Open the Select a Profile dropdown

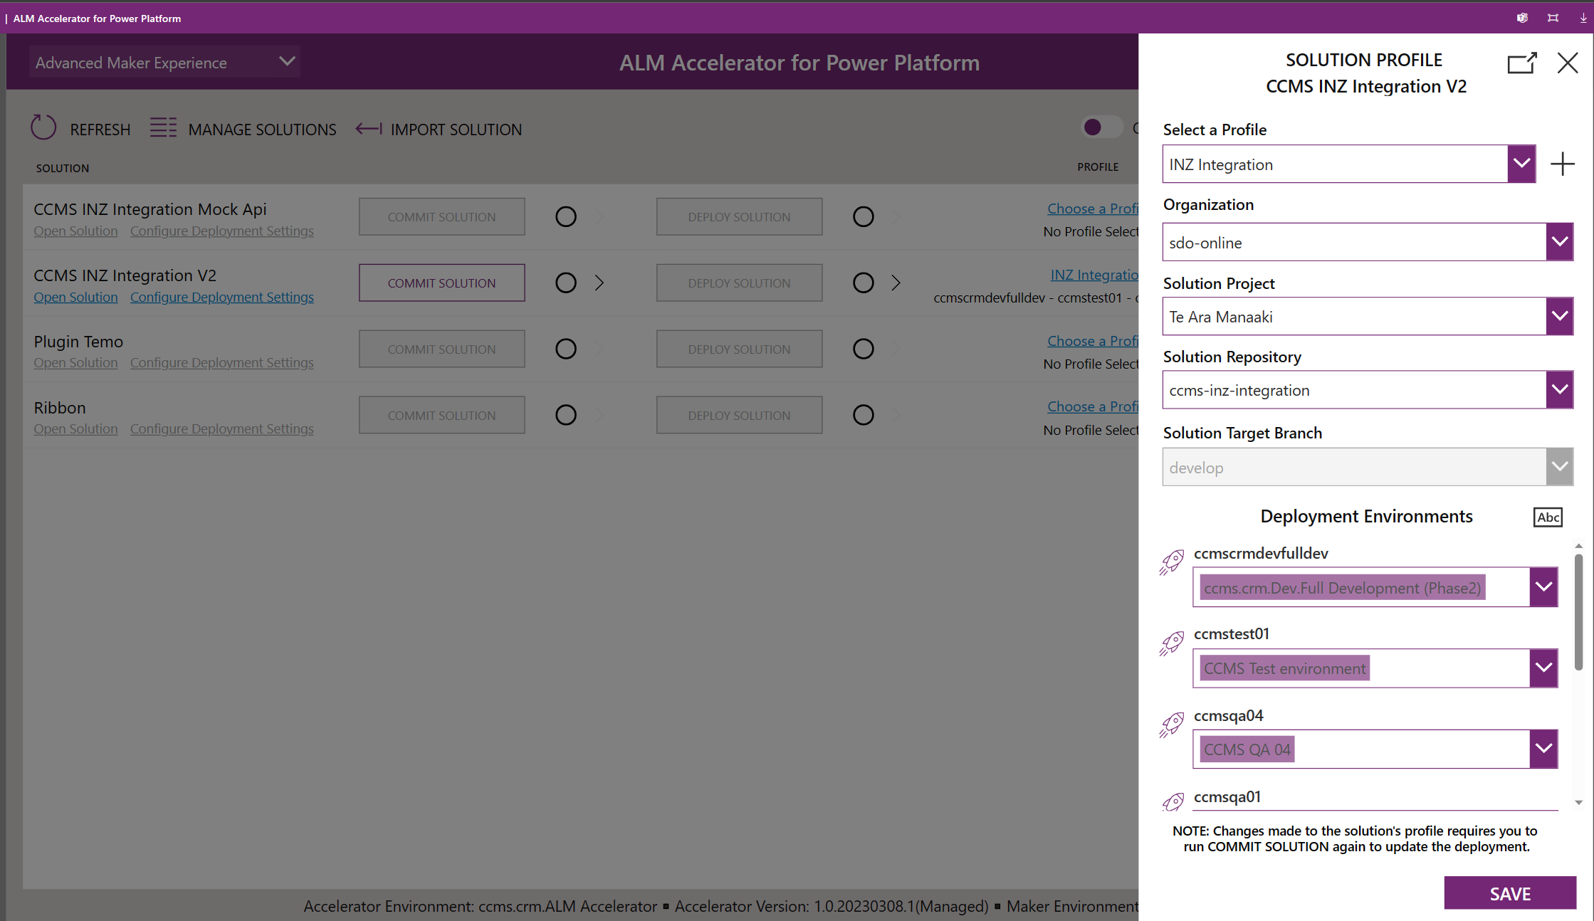tap(1521, 164)
